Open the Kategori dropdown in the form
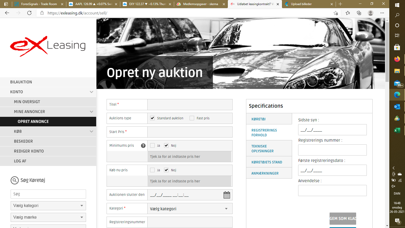This screenshot has height=228, width=405. (x=190, y=209)
